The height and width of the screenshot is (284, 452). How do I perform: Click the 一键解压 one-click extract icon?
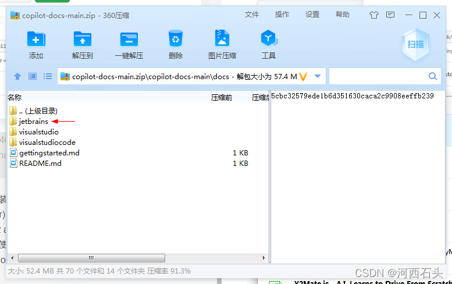click(x=129, y=39)
